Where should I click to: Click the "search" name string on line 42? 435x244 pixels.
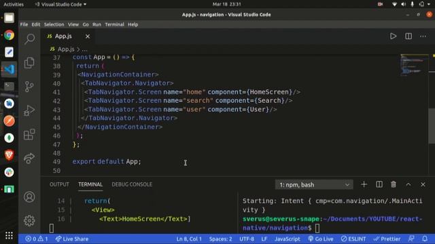click(198, 101)
